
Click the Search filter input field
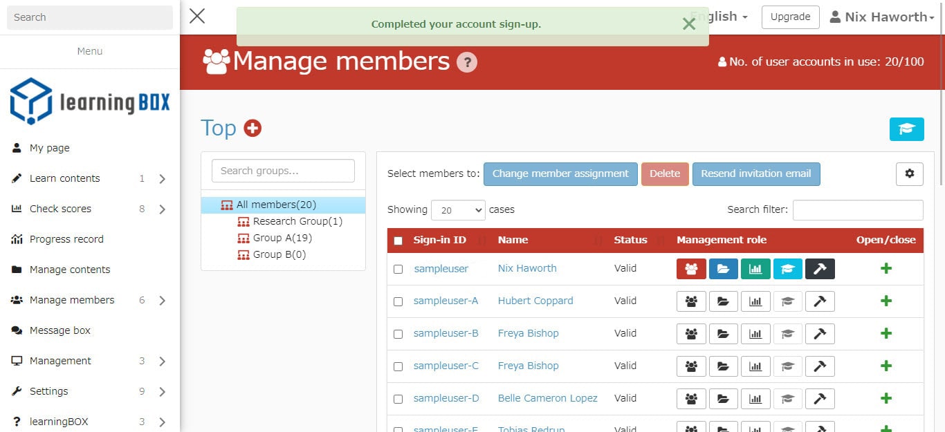(x=857, y=210)
